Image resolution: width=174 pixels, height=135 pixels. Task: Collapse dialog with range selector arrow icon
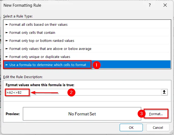(x=164, y=92)
